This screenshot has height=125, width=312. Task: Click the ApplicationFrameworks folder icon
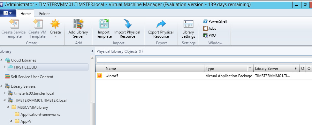coord(17,114)
